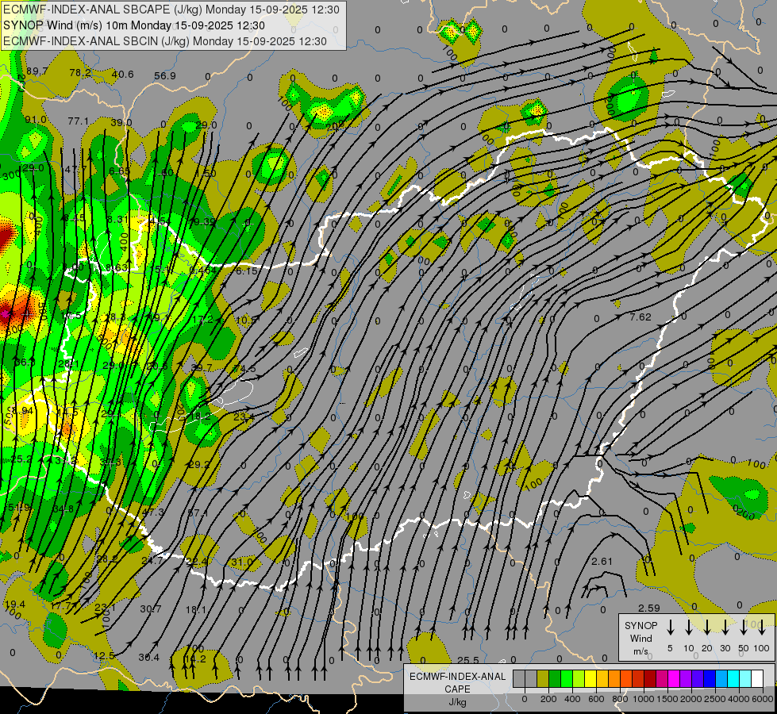Click the 30.7 value on the map
777x714 pixels.
(151, 608)
